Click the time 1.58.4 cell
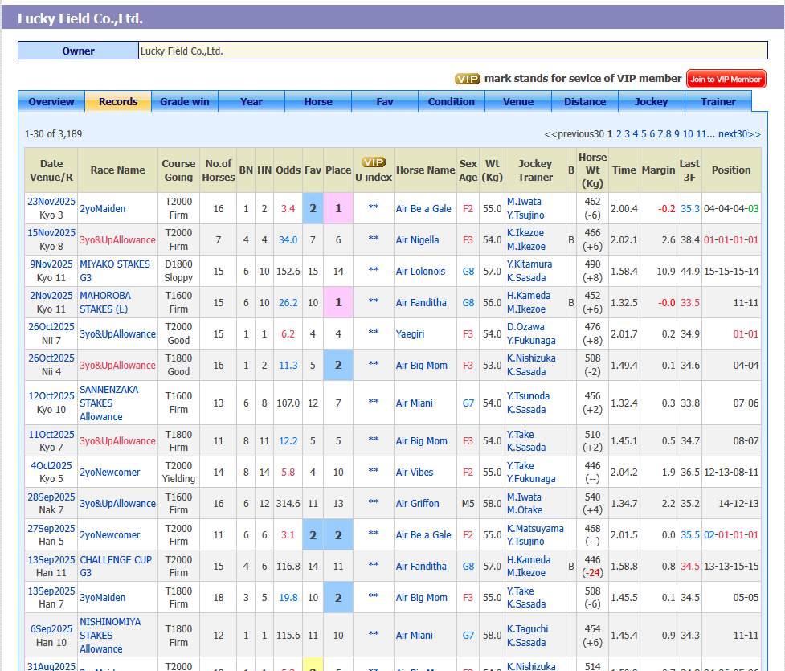 pos(624,272)
